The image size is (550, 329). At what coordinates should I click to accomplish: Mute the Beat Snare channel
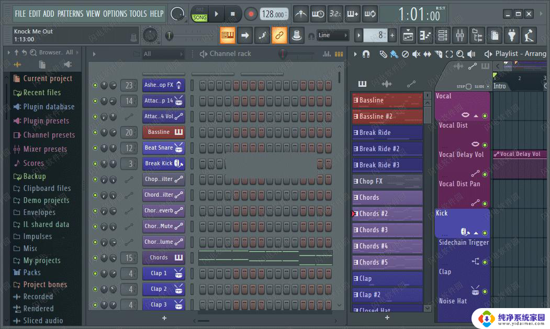pos(95,148)
